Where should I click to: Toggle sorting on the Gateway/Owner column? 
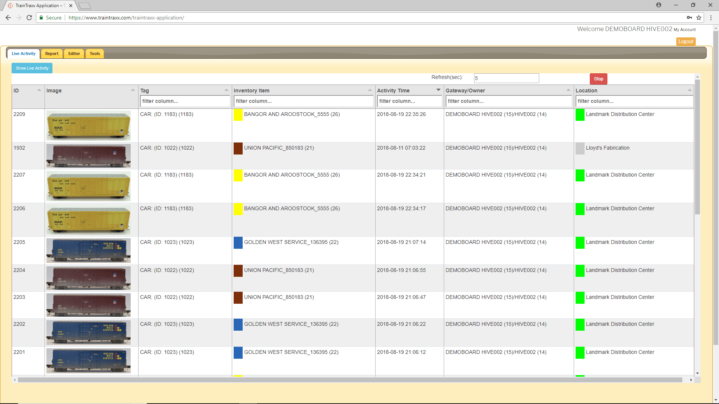568,90
